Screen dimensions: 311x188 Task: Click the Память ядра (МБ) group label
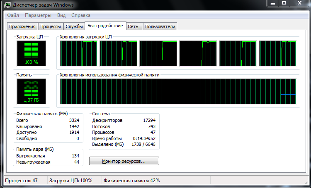click(x=35, y=149)
